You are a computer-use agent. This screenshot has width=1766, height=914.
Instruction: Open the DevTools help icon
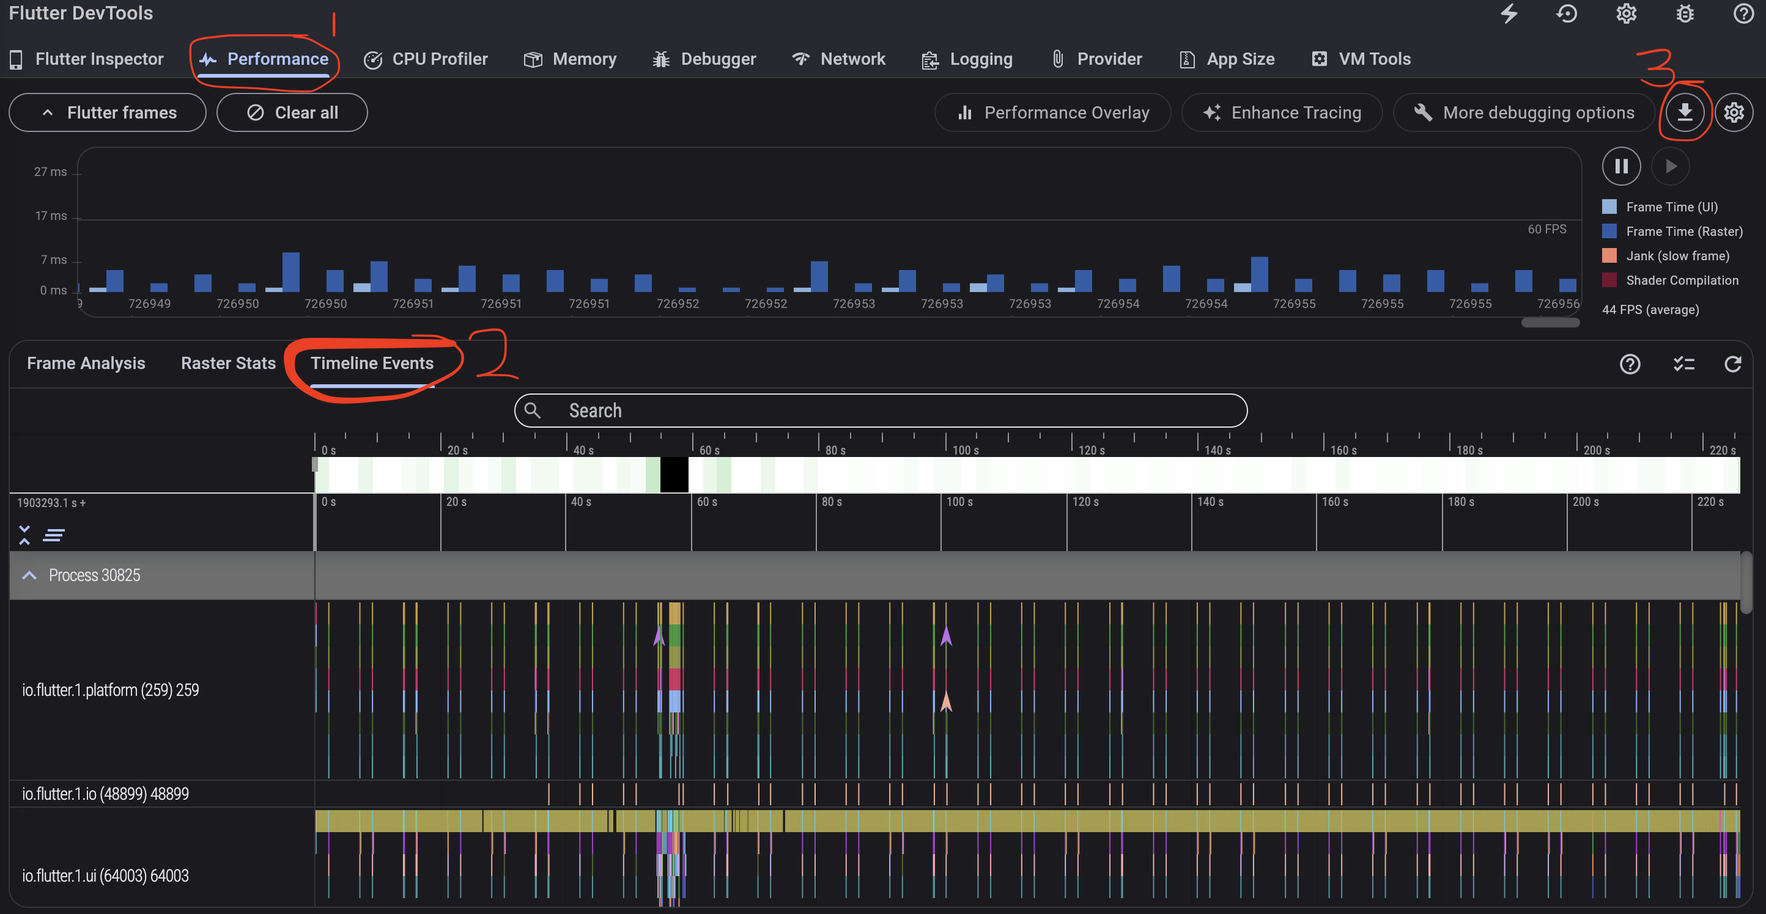(1744, 13)
